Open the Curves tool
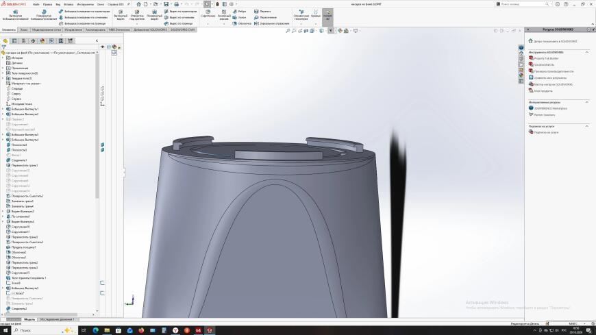Screen dimensions: 596x335 (x=316, y=14)
